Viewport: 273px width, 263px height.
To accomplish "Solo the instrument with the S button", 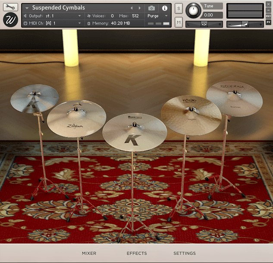I will [179, 8].
